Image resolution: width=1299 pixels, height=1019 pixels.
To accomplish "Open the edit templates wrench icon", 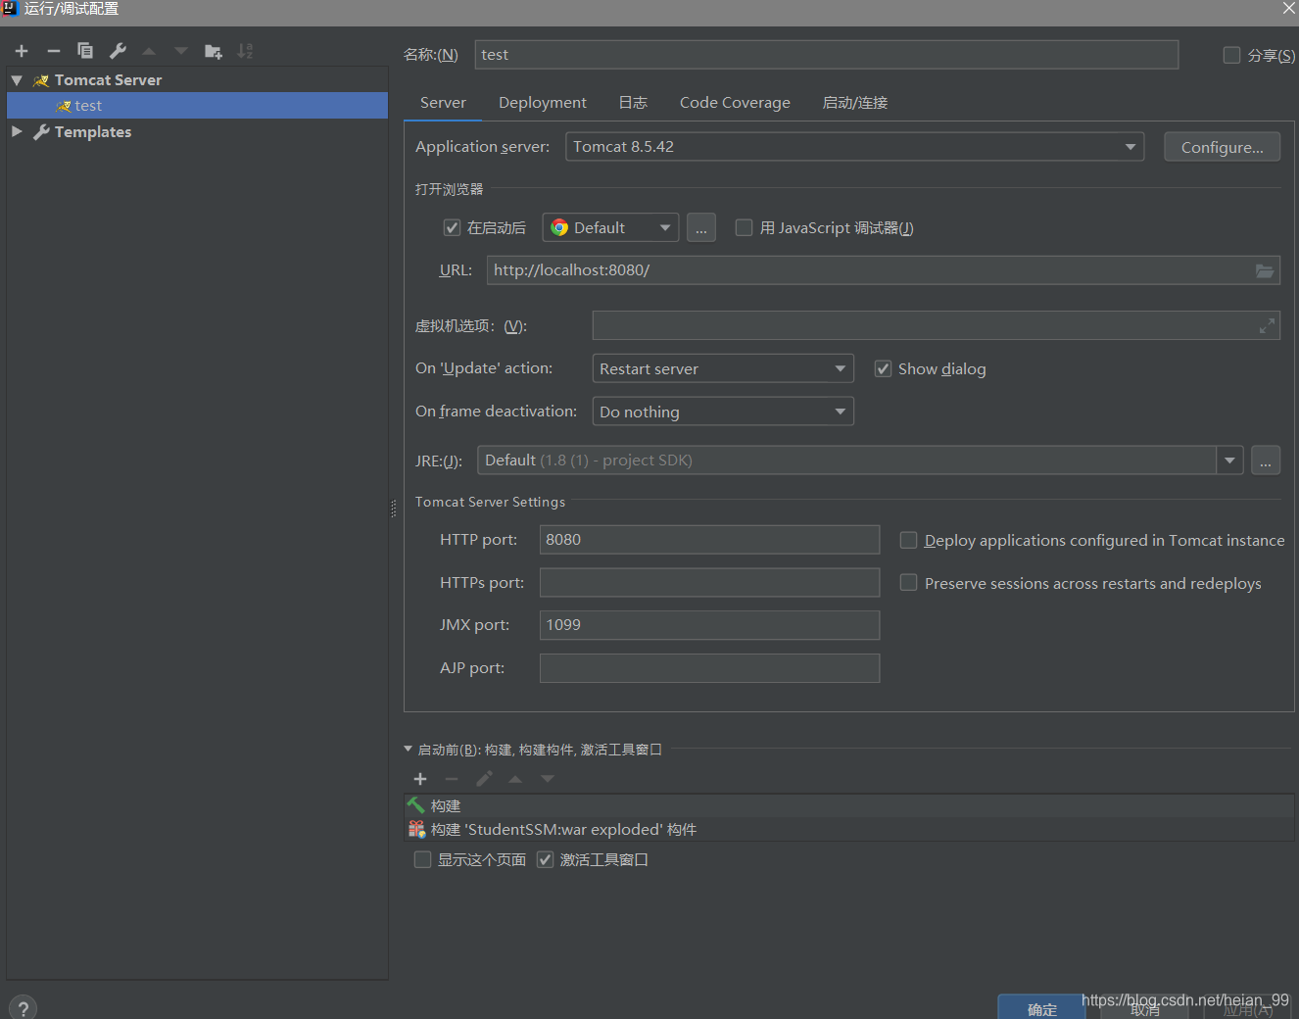I will (x=118, y=51).
